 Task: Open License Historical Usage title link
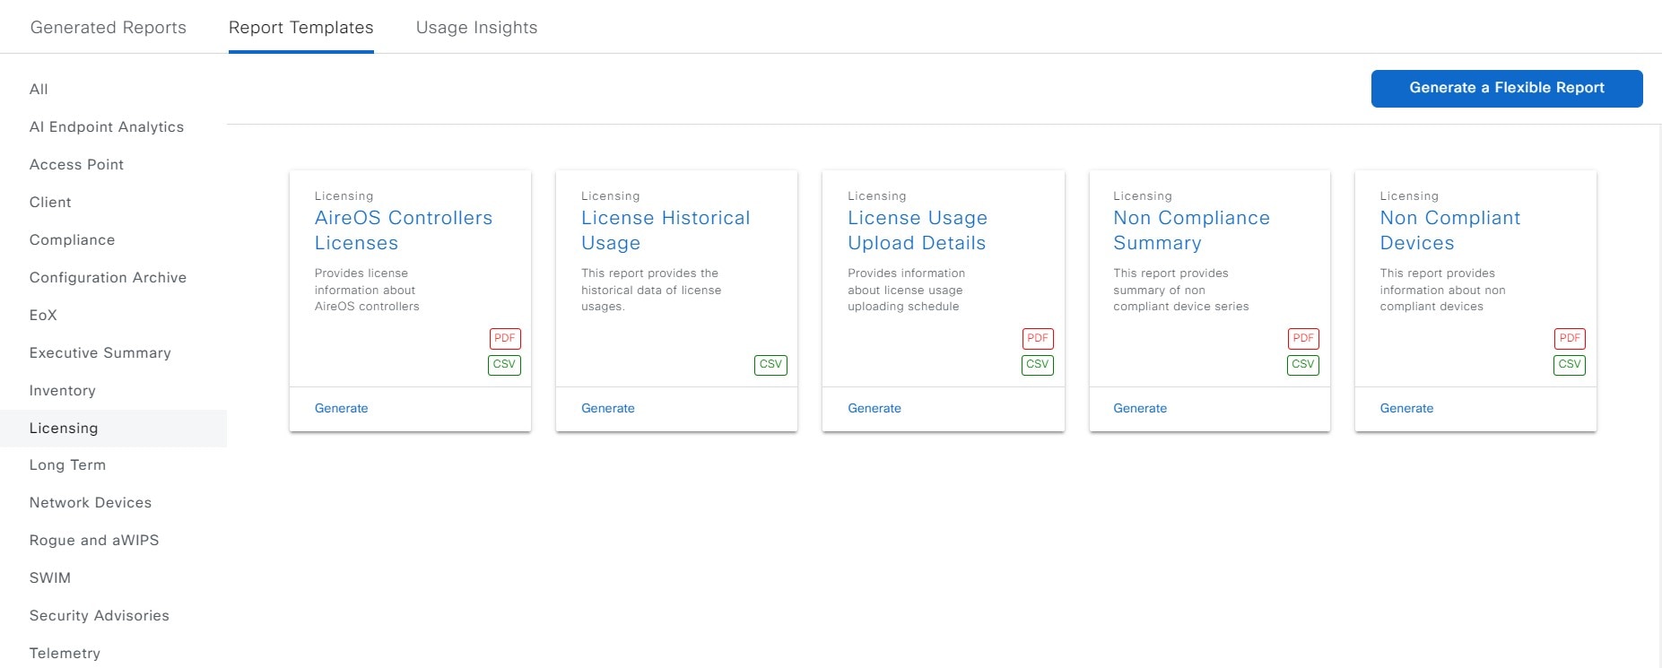pos(666,230)
